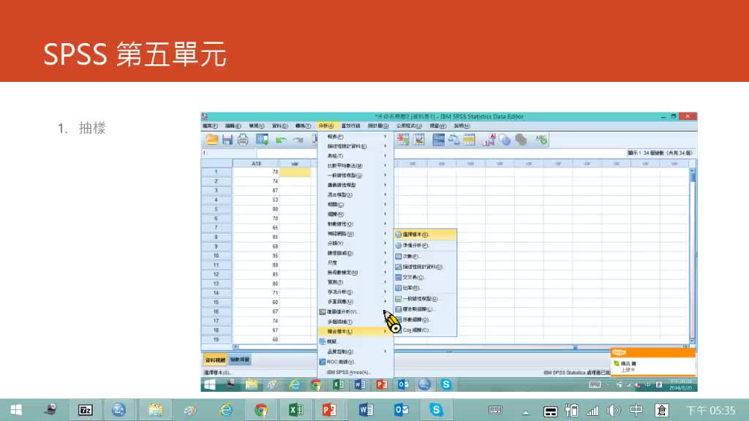Expand the 相關(C) submenu arrow
Viewport: 749px width, 421px height.
[385, 205]
